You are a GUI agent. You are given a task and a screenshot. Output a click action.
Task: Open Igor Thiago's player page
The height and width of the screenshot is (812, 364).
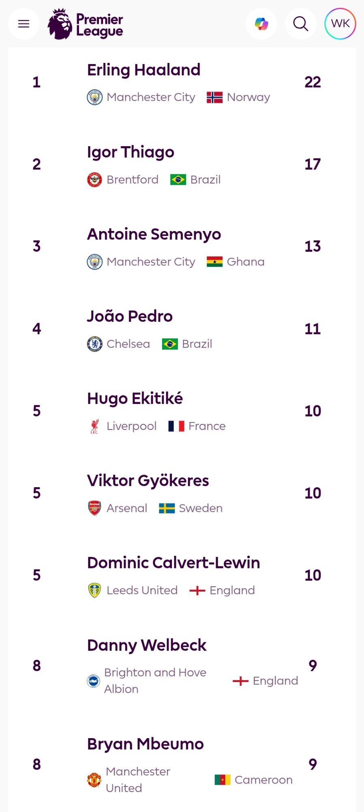(131, 152)
